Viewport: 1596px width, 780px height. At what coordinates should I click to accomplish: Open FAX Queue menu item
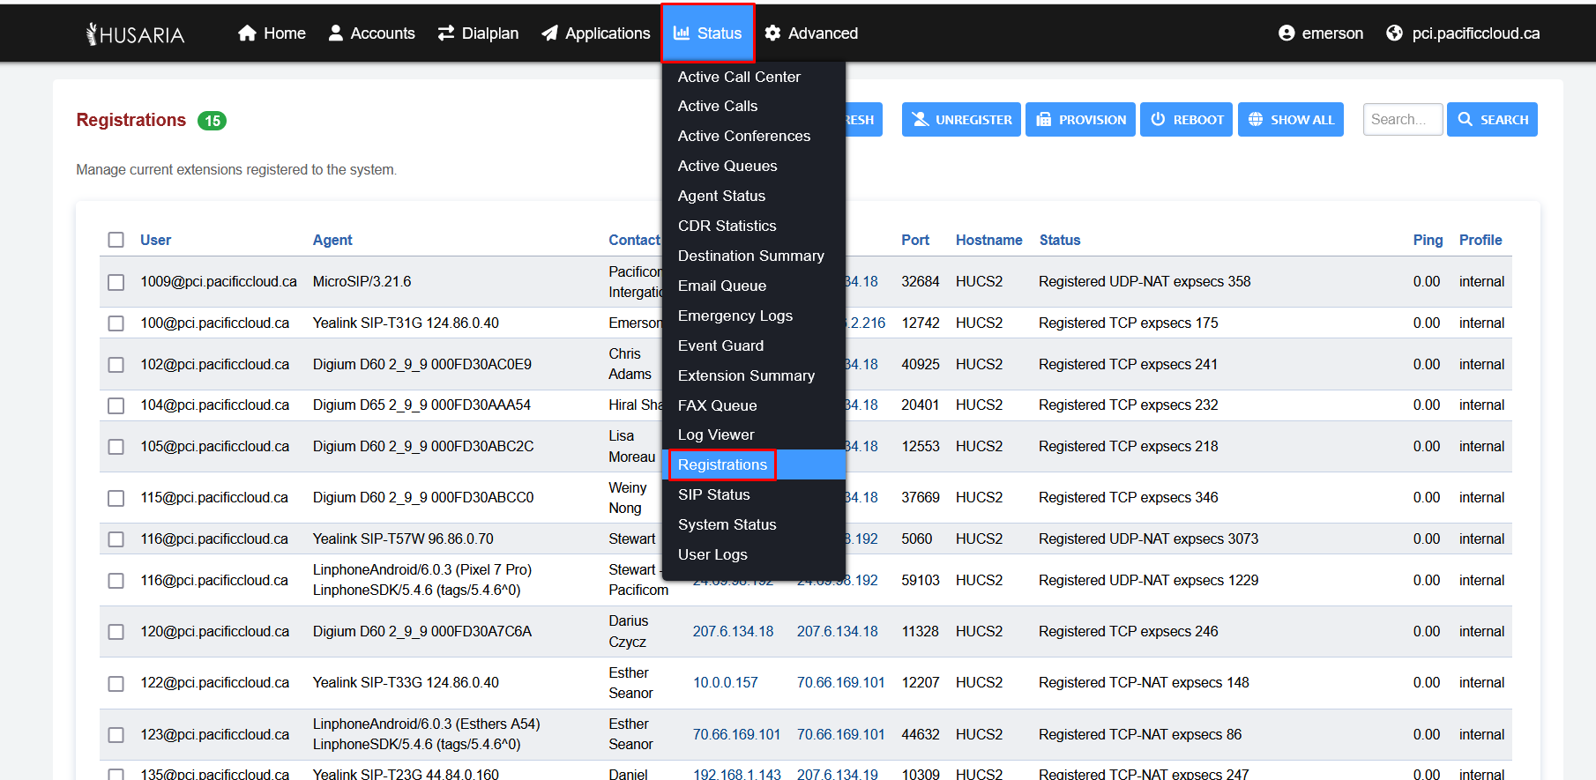[x=754, y=405]
